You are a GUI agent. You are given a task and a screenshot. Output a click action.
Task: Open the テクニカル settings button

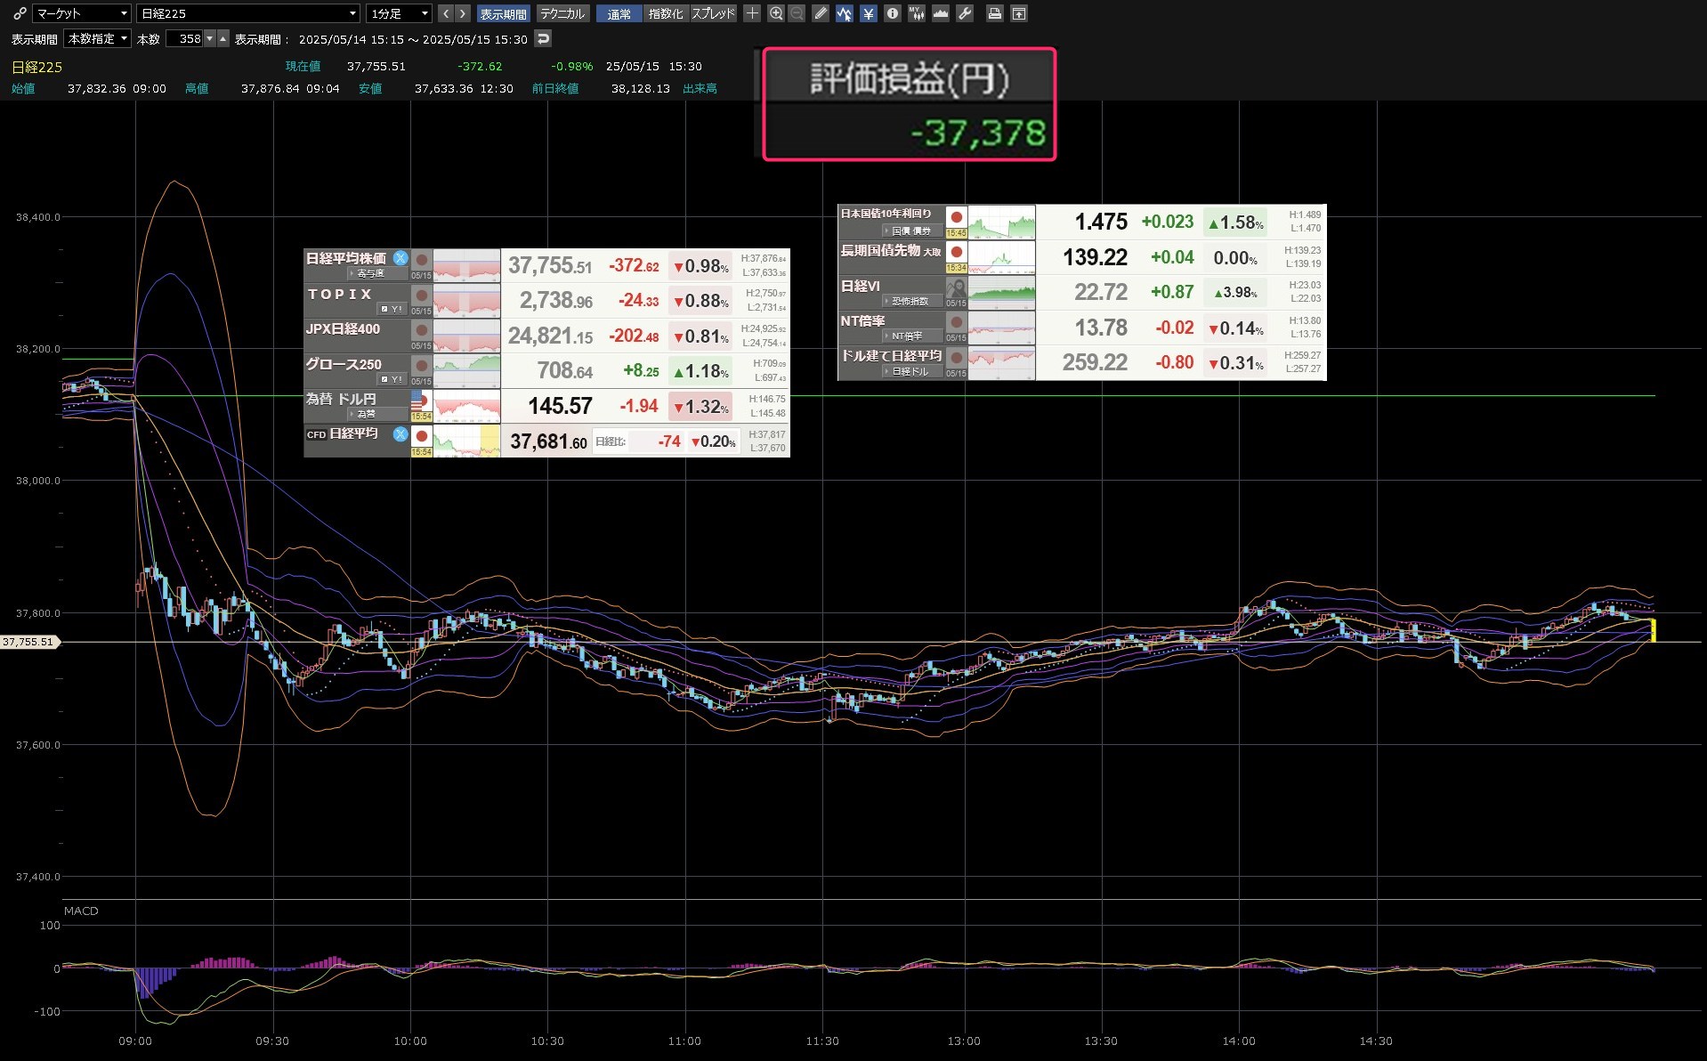click(562, 13)
